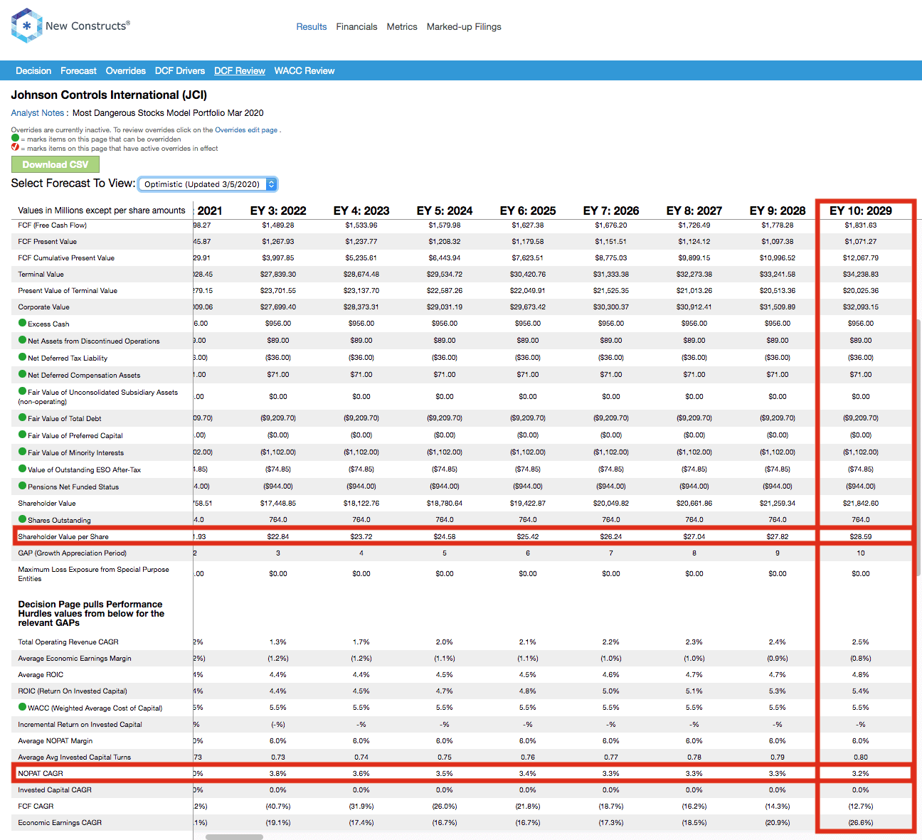Viewport: 922px width, 840px height.
Task: Go to Decision in blue nav bar
Action: pos(33,70)
